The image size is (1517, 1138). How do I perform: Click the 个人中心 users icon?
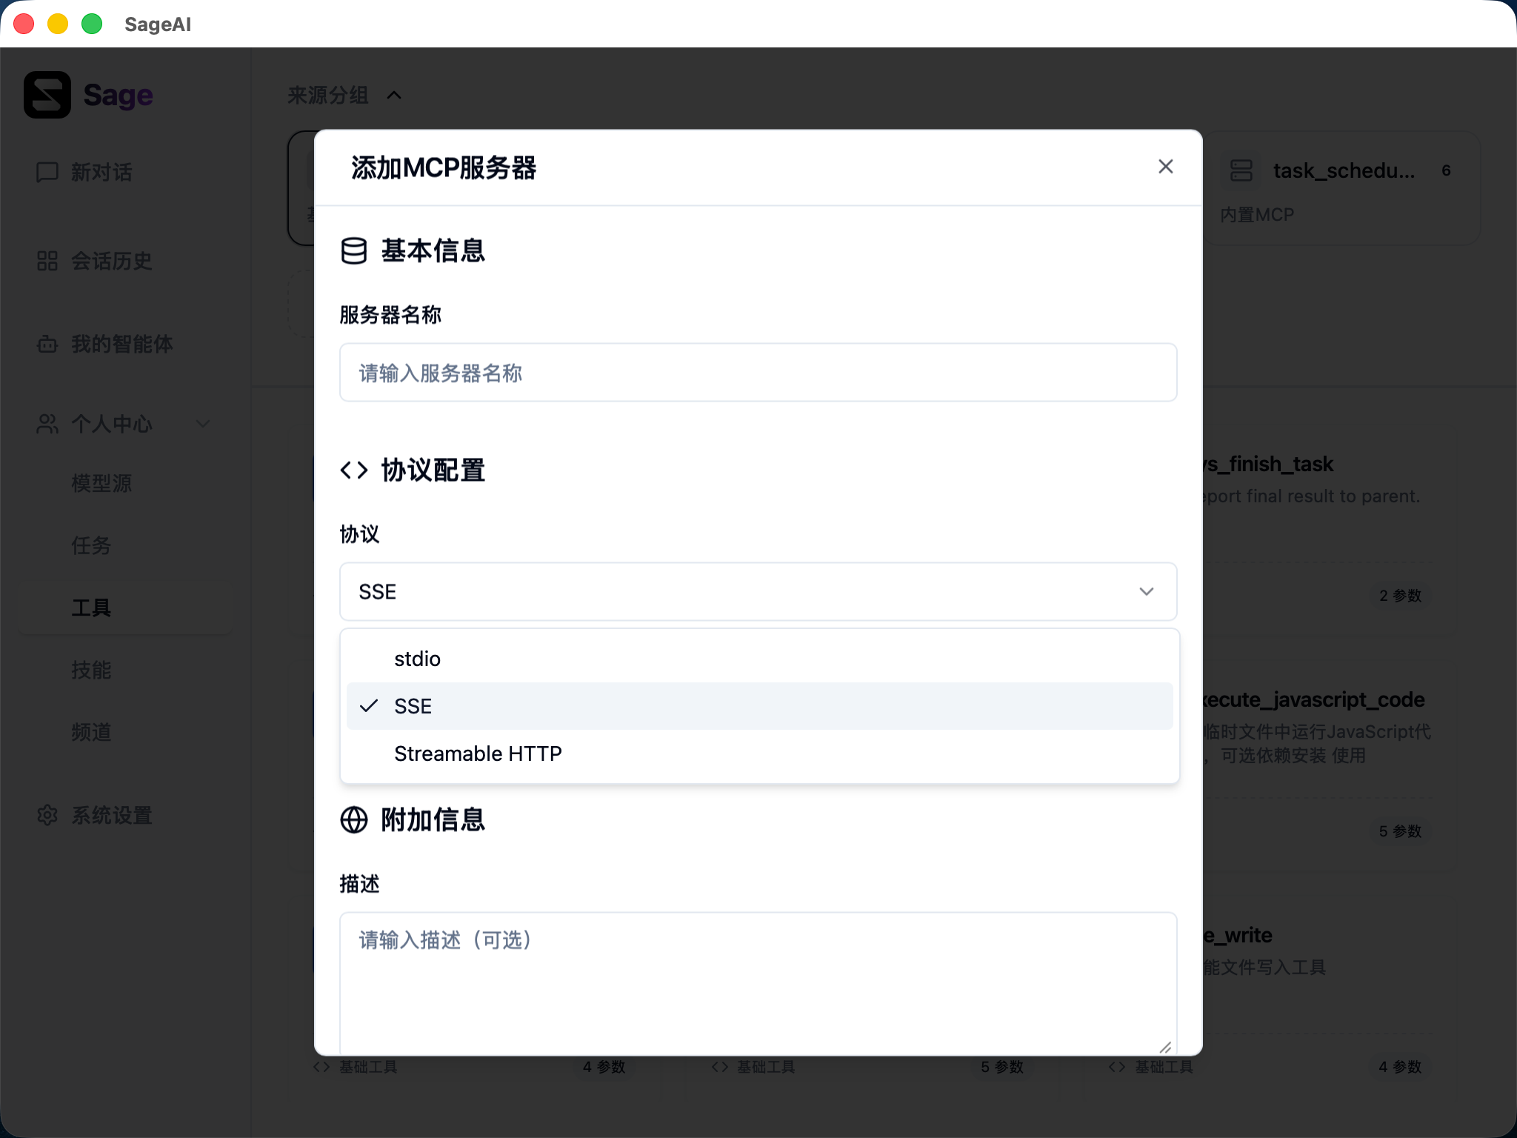47,424
